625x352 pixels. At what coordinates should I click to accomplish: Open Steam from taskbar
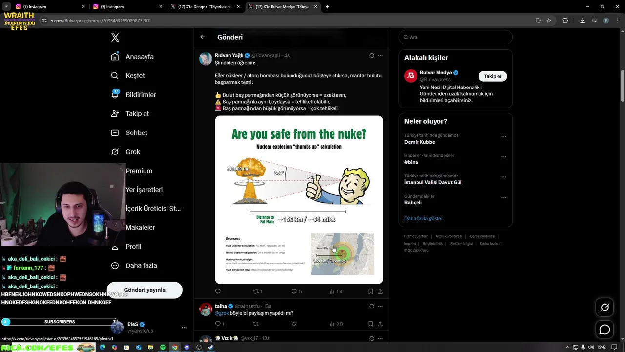click(x=211, y=347)
